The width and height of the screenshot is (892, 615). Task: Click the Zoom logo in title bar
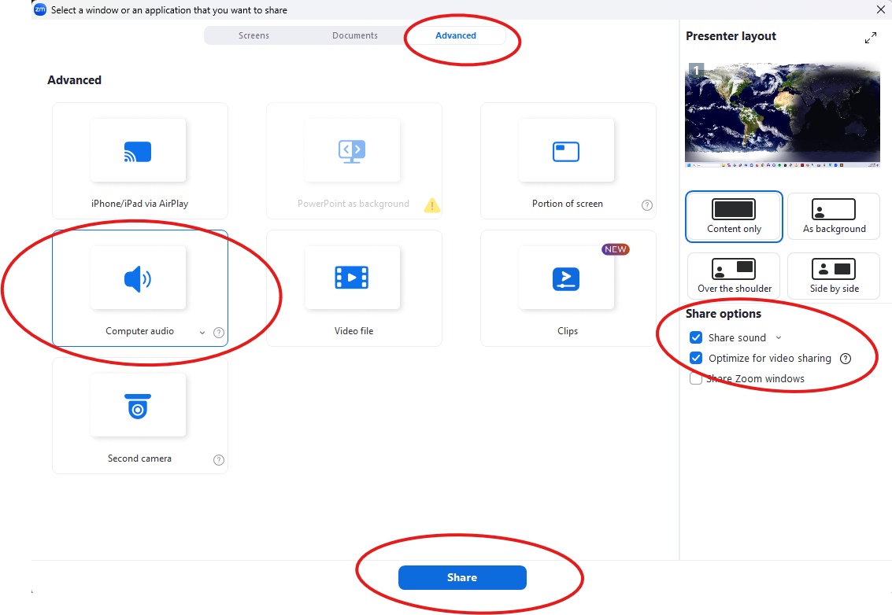click(40, 9)
